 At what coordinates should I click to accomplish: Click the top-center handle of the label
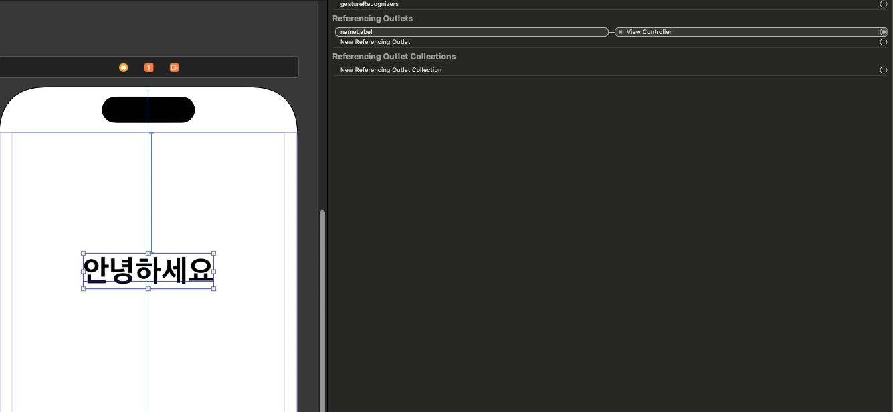pos(148,253)
